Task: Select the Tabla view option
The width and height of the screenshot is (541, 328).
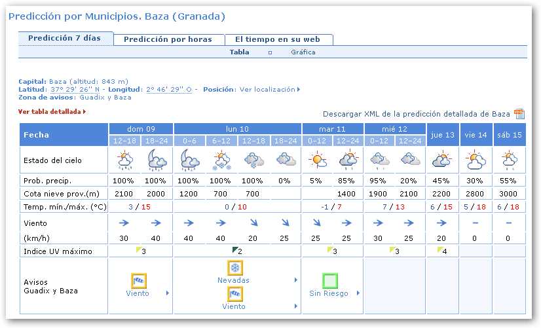Action: [239, 52]
